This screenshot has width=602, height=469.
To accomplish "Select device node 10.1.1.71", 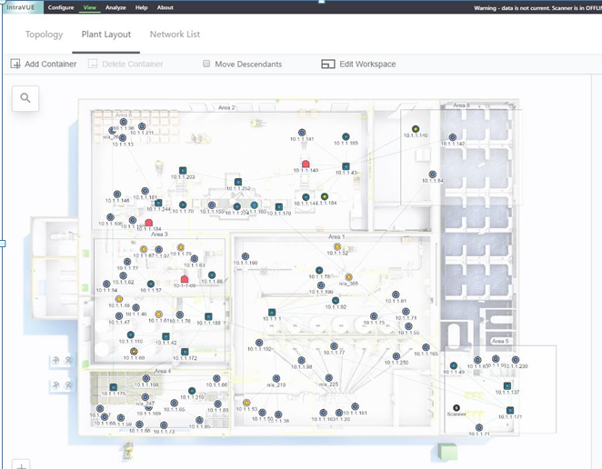I will (479, 427).
